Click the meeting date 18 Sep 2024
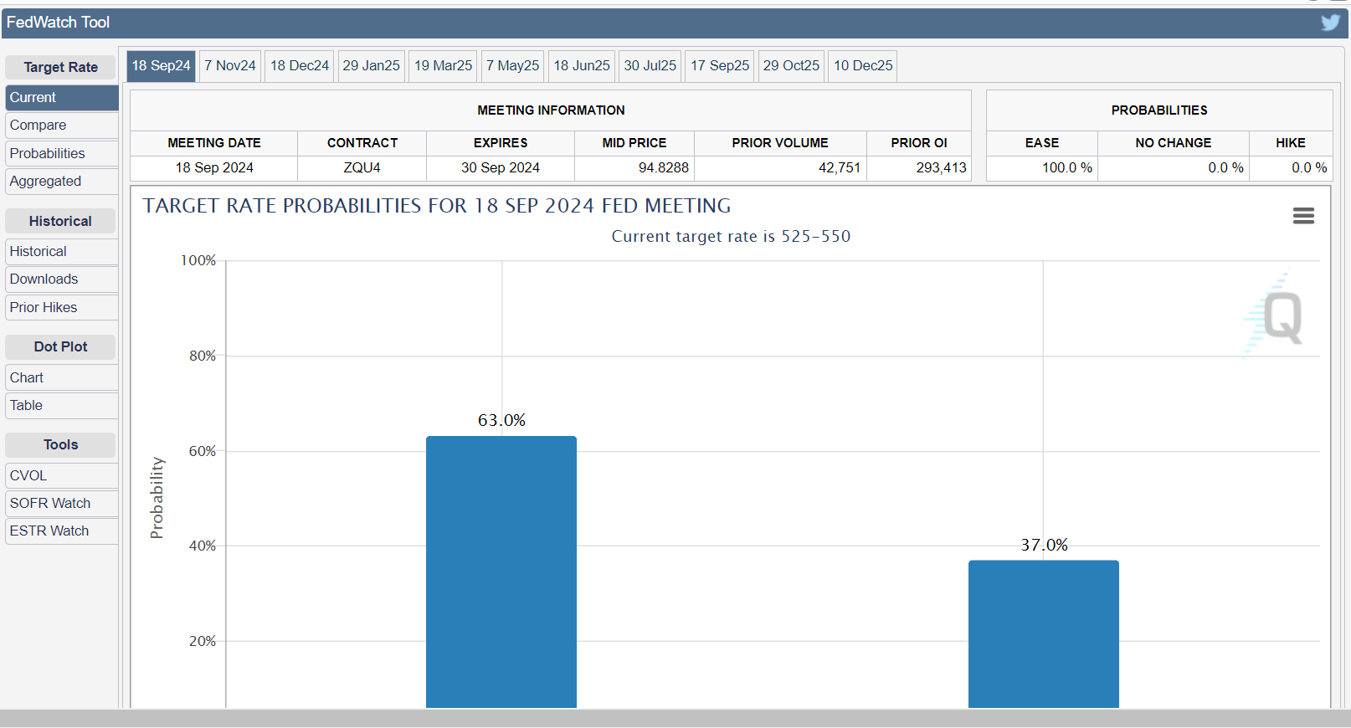The image size is (1351, 728). [x=214, y=168]
